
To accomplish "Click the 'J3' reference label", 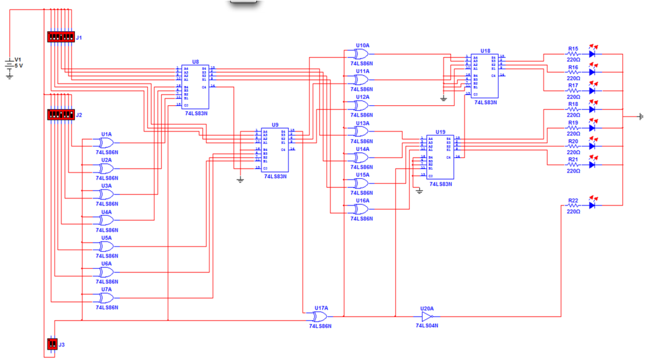I will click(62, 344).
